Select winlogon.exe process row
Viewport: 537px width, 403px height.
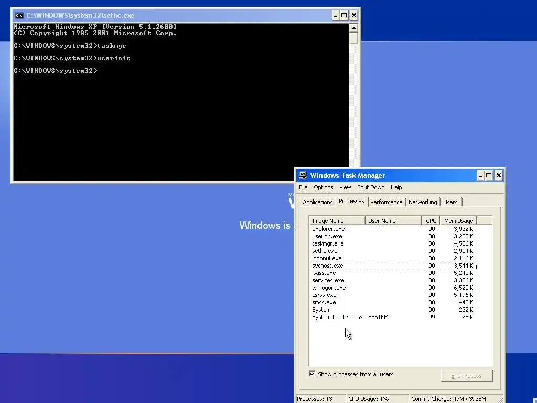(393, 288)
